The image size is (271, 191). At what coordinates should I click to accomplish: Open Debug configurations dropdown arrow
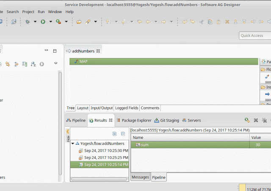point(35,22)
